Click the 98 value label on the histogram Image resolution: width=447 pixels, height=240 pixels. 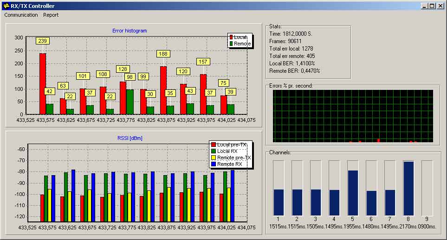(x=130, y=77)
